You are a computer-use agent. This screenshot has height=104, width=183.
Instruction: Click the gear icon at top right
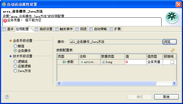point(172,17)
